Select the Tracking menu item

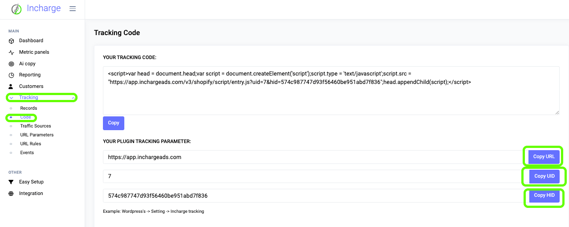point(29,97)
